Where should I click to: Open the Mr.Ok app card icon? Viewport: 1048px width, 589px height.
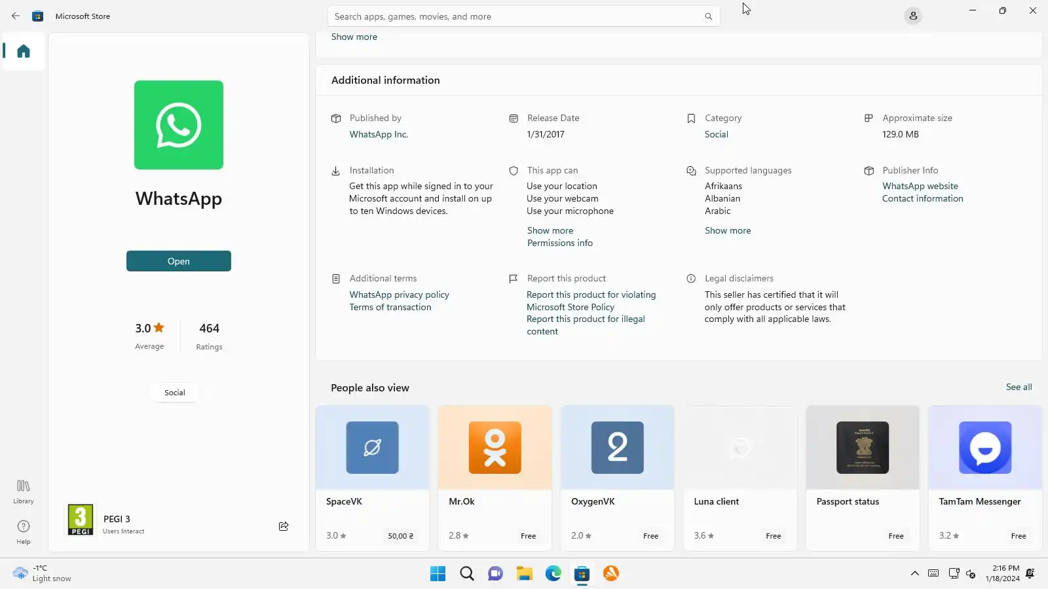tap(495, 448)
